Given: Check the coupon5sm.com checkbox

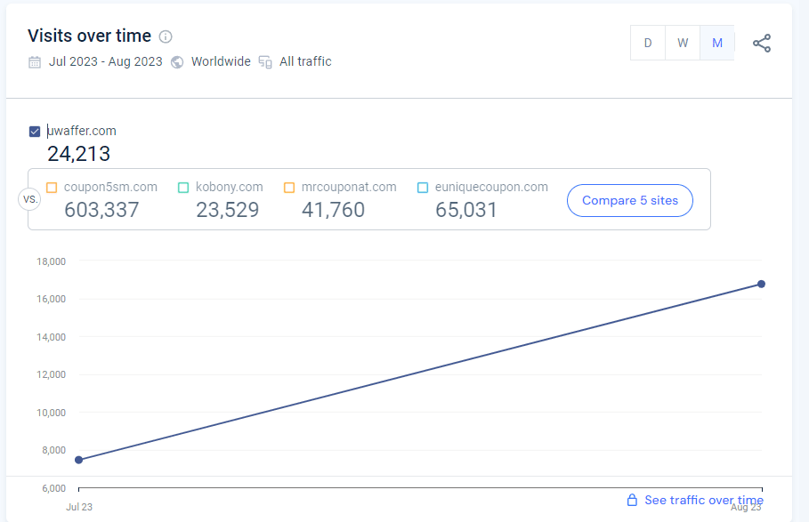Looking at the screenshot, I should (x=52, y=188).
